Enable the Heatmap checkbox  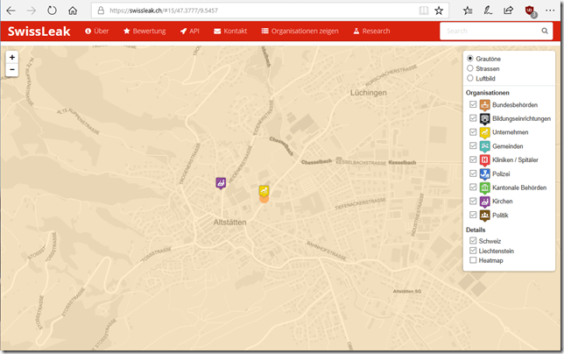pos(473,260)
